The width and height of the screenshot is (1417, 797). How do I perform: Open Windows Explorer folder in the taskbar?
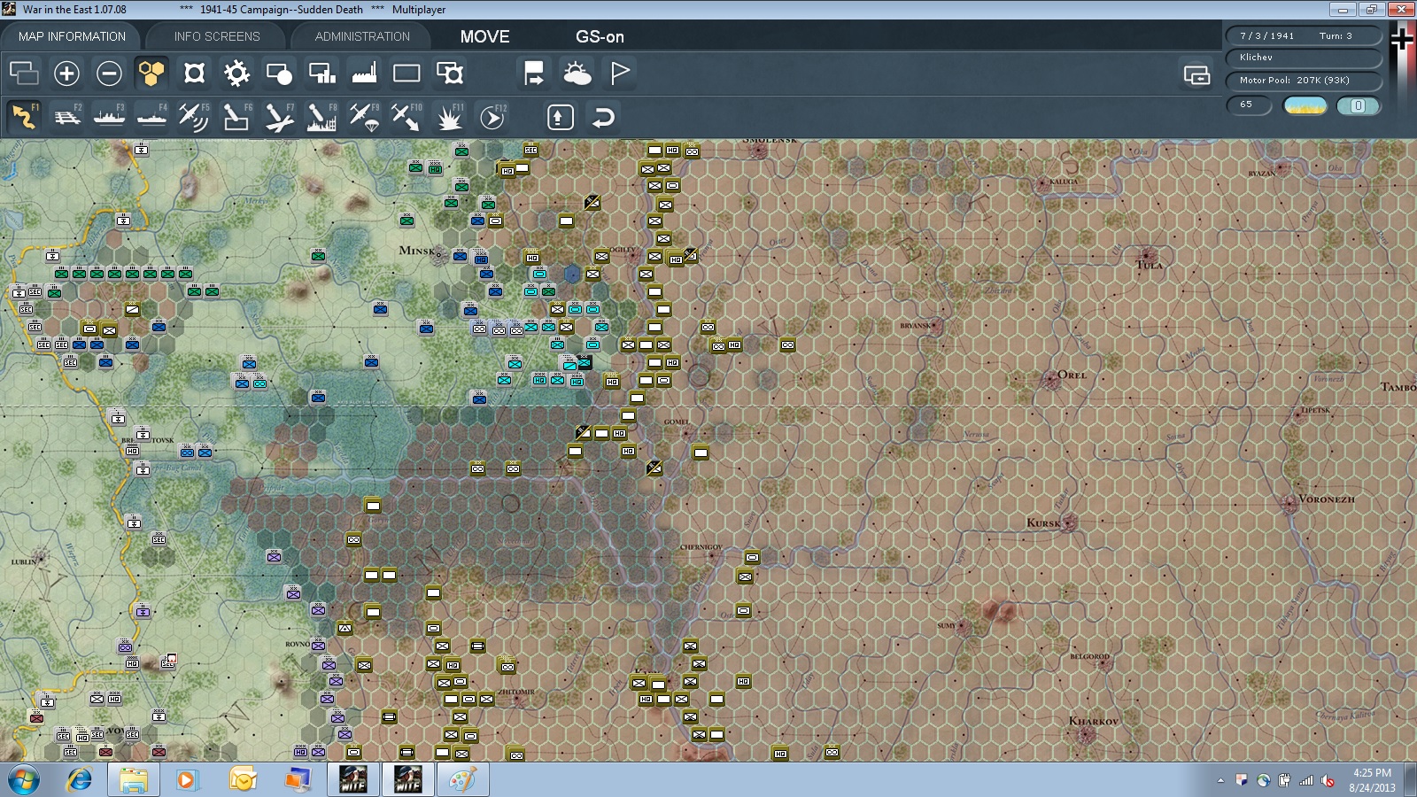pyautogui.click(x=134, y=780)
